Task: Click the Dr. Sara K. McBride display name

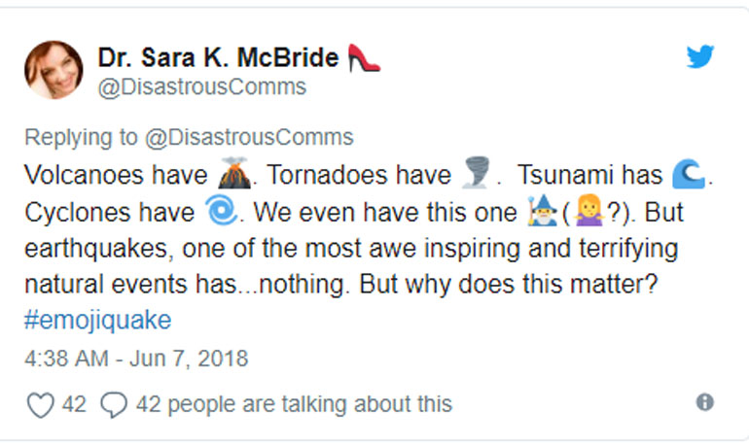Action: coord(217,58)
